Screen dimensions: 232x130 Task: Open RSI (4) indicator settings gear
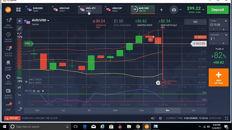(x=34, y=91)
